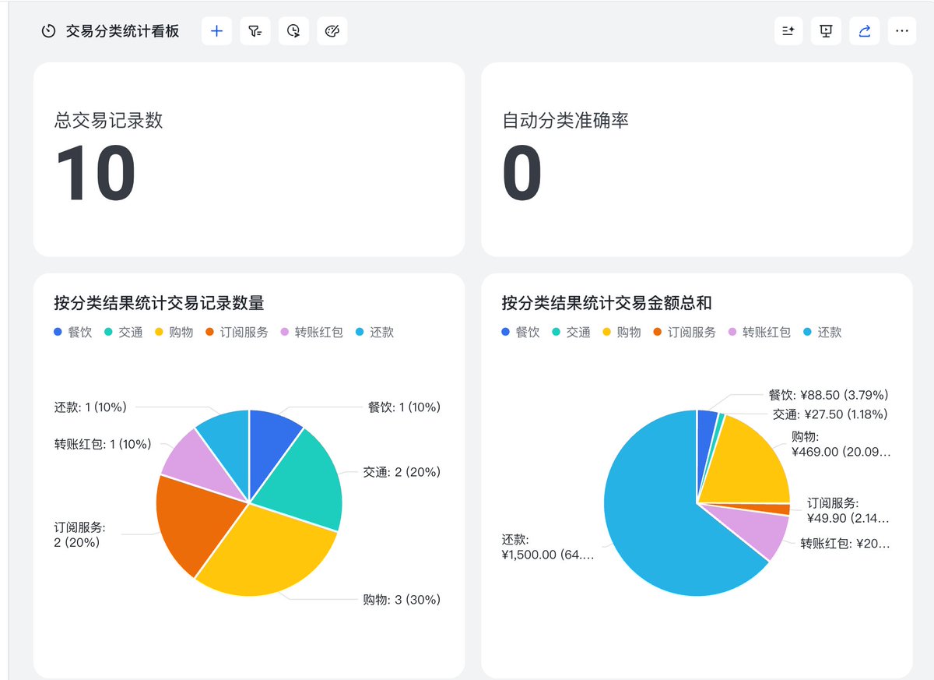Click the plus icon to add a chart

[216, 31]
